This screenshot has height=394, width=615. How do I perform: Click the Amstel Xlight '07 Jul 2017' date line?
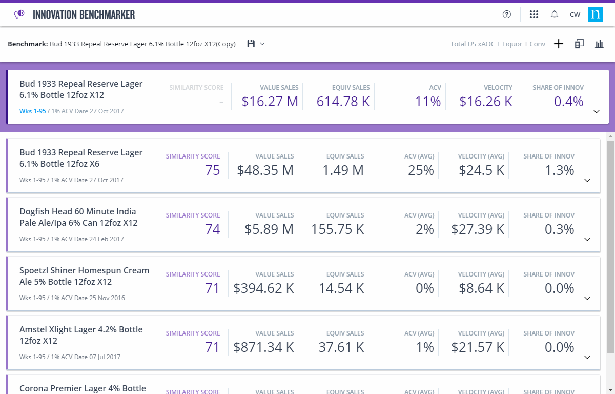point(70,357)
